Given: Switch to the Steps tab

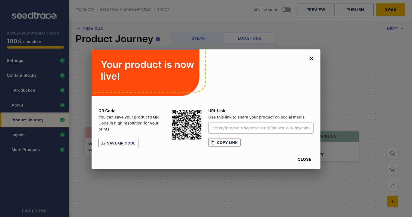Looking at the screenshot, I should point(198,38).
